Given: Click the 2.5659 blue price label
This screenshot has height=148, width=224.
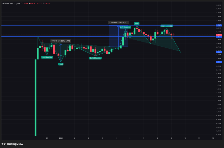Looking at the screenshot, I should (219, 52).
